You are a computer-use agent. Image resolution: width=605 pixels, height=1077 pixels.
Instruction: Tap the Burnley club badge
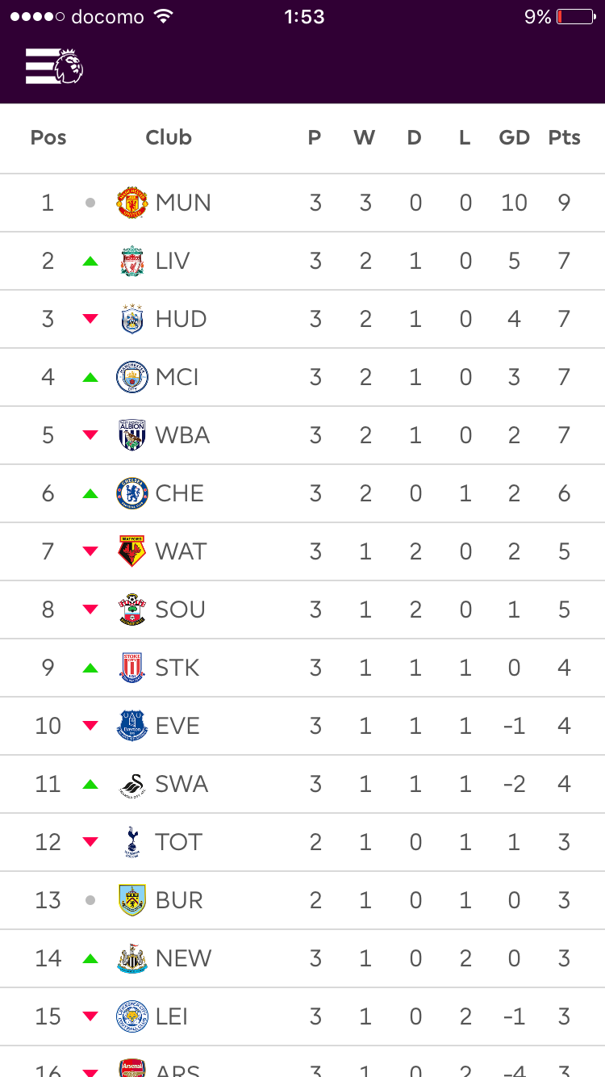tap(132, 900)
